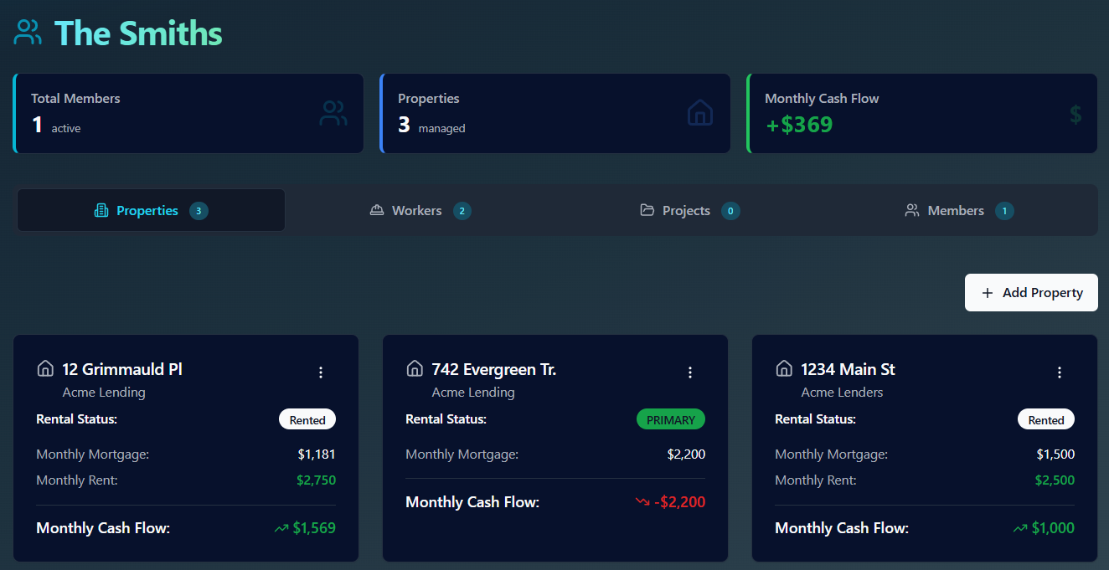
Task: Click the count badge 2 on Workers tab
Action: (462, 211)
